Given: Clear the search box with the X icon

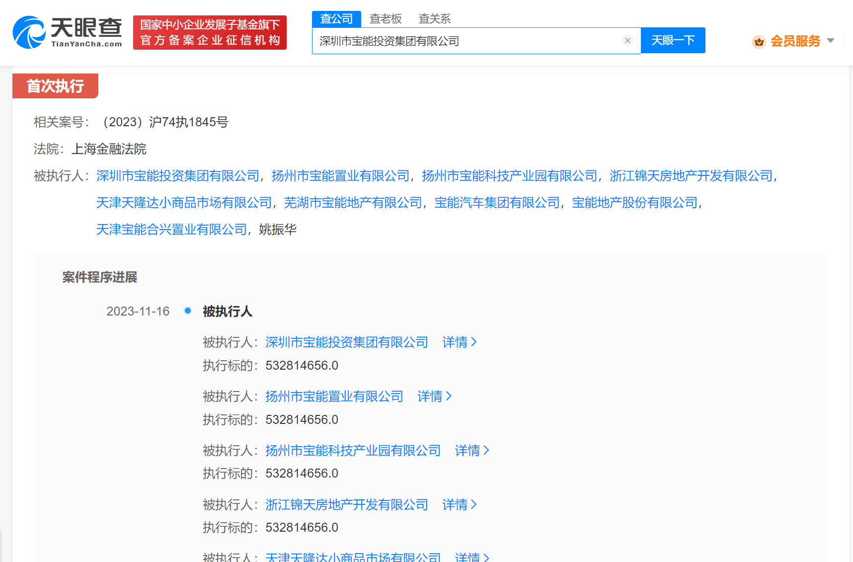Looking at the screenshot, I should pos(627,41).
